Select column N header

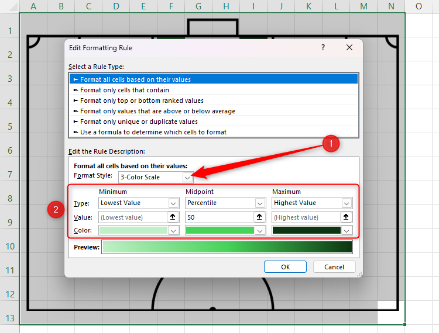[x=391, y=6]
